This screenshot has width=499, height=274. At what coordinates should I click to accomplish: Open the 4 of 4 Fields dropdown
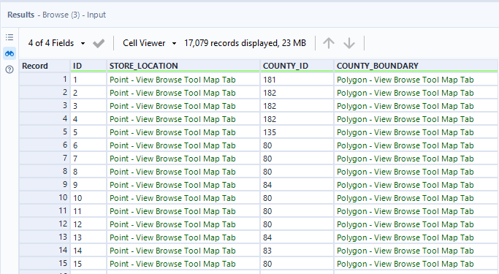(x=56, y=43)
